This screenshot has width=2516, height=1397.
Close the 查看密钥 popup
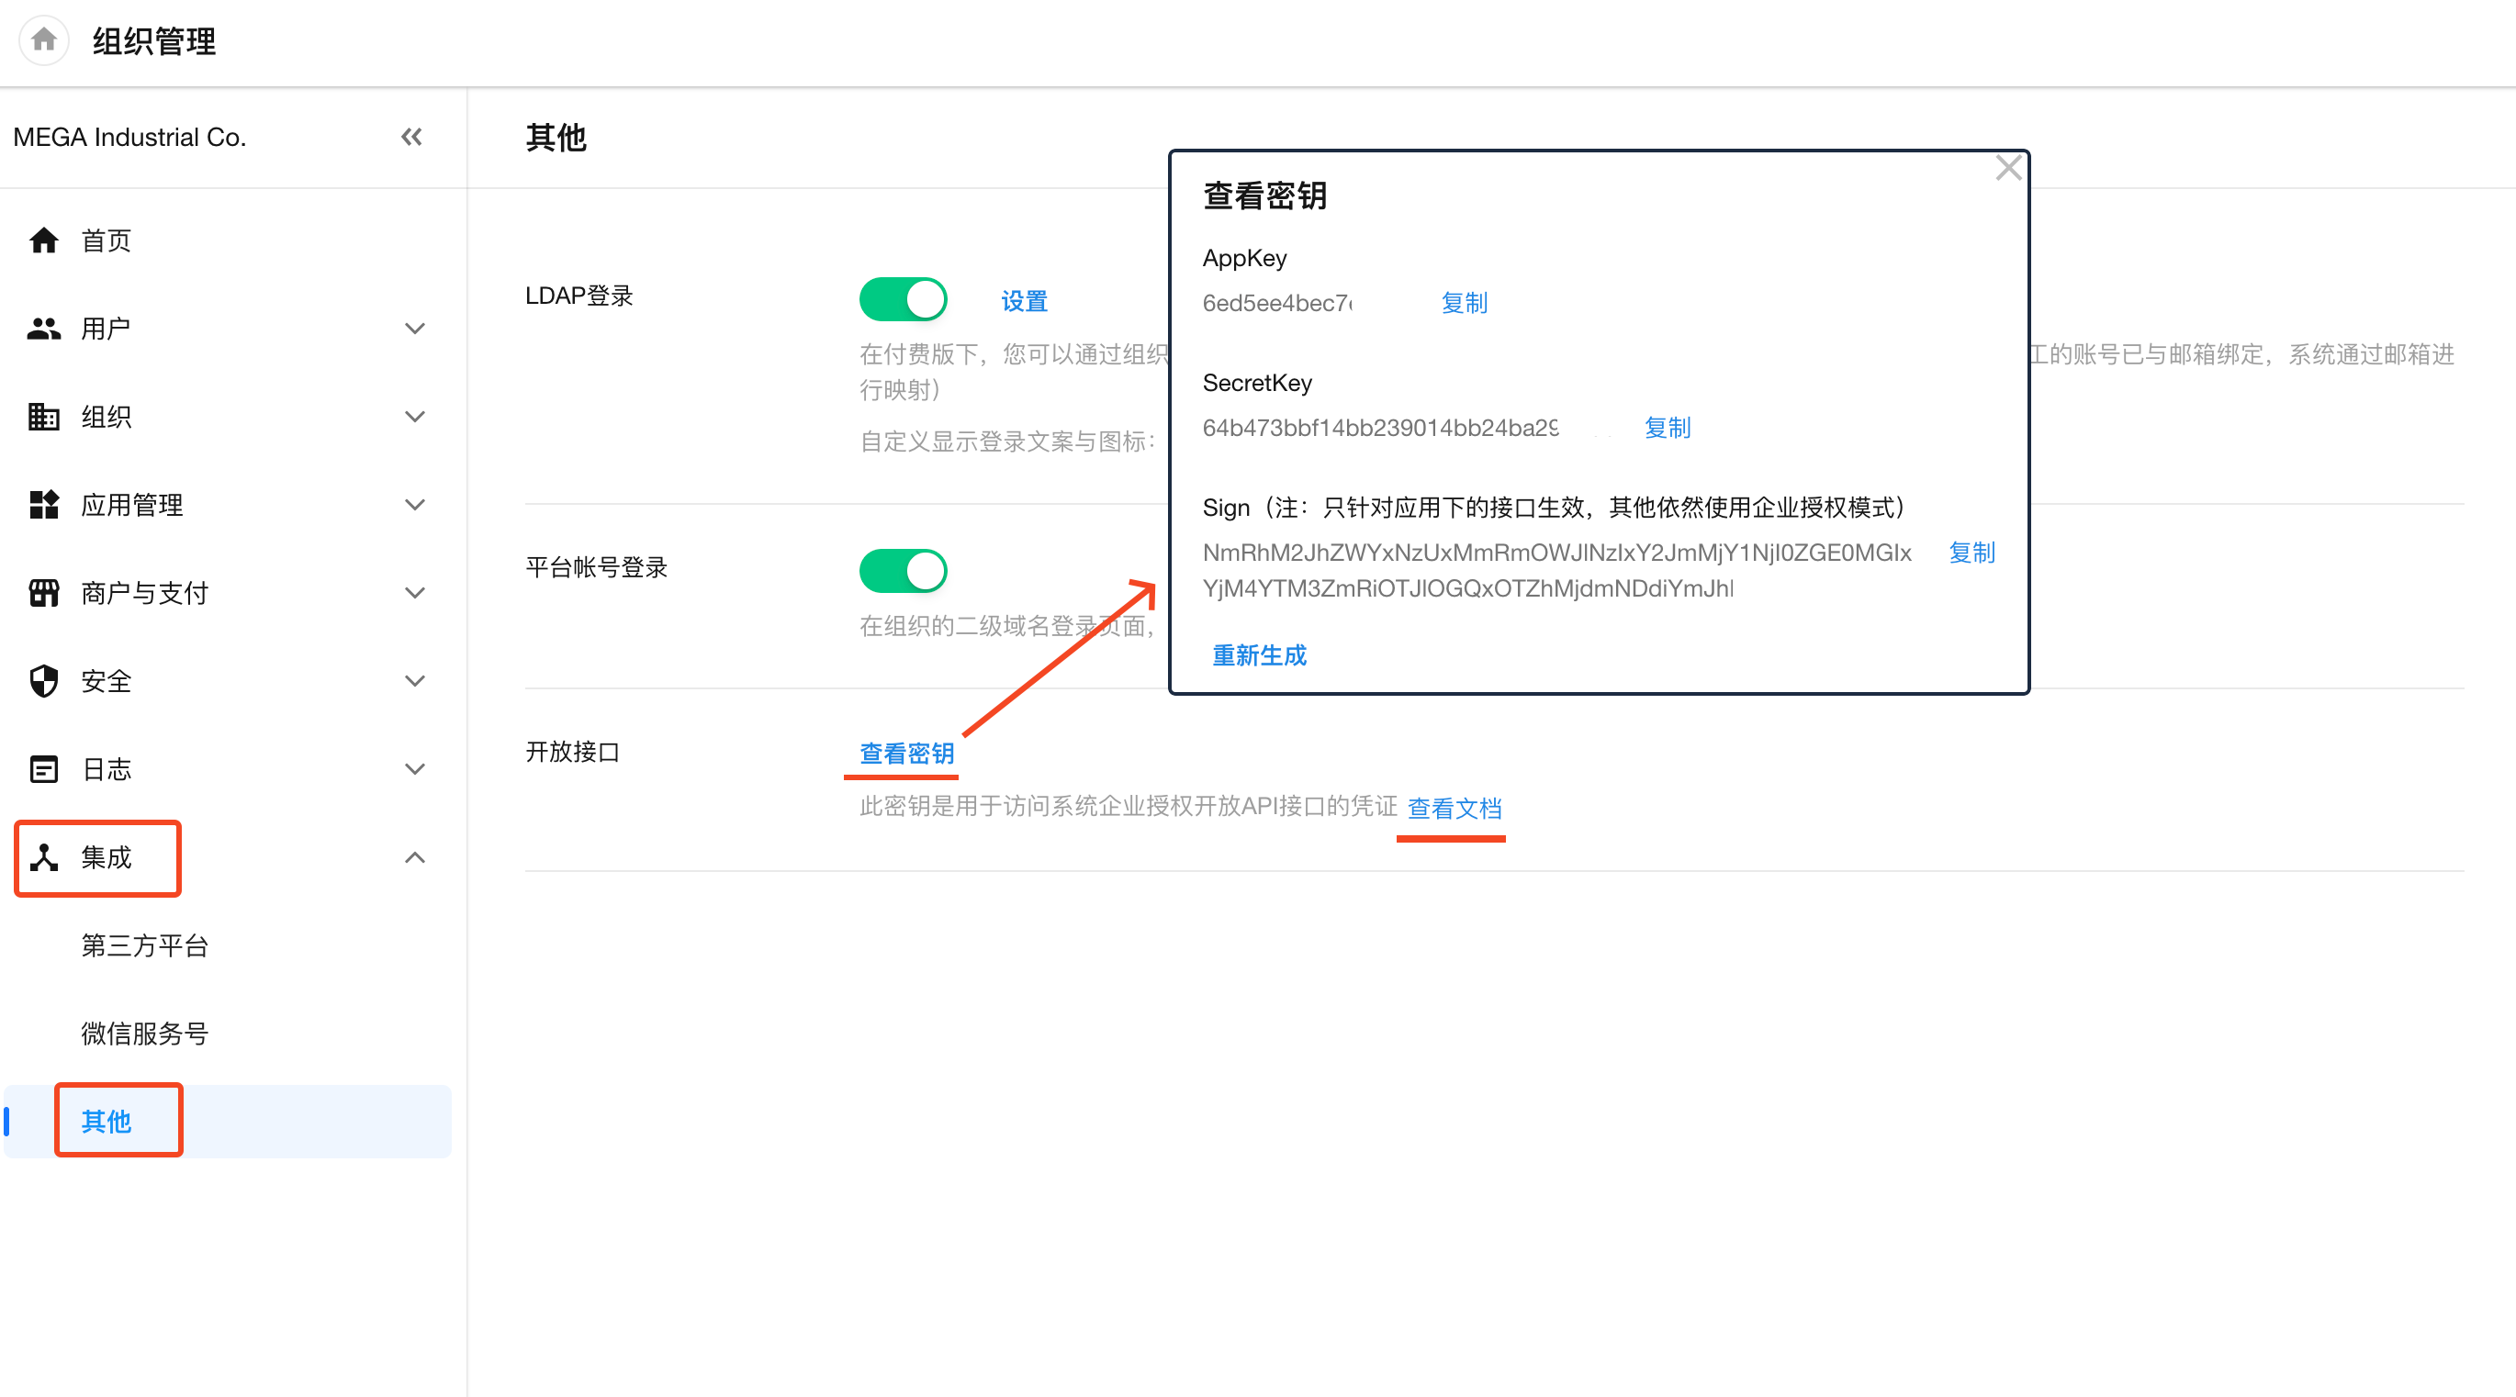tap(2008, 169)
